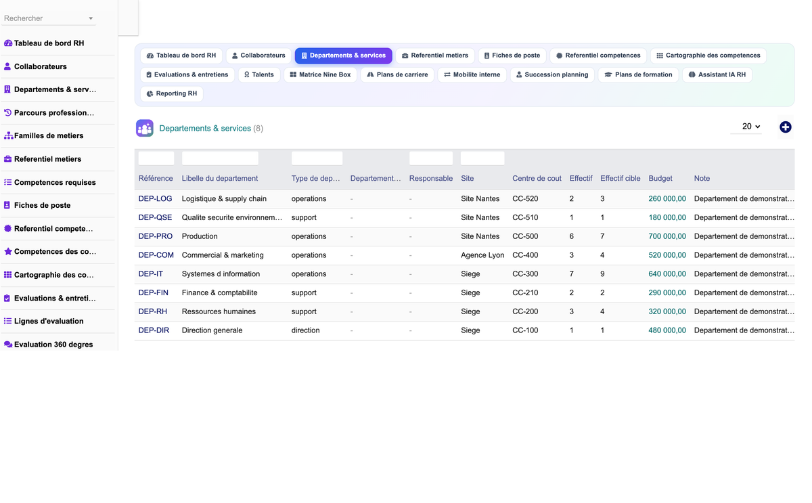This screenshot has height=503, width=812.
Task: Click the arrows icon in Mobilite interne tab
Action: (x=447, y=74)
